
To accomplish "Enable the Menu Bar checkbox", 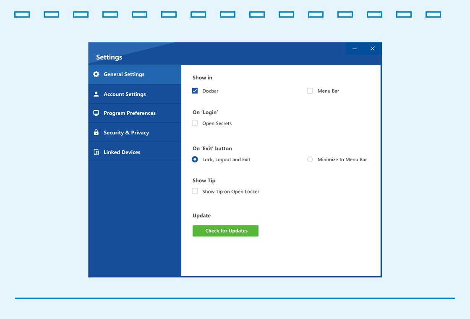I will [310, 91].
